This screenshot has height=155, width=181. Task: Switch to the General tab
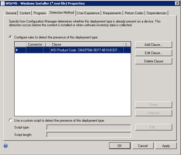[x=11, y=13]
